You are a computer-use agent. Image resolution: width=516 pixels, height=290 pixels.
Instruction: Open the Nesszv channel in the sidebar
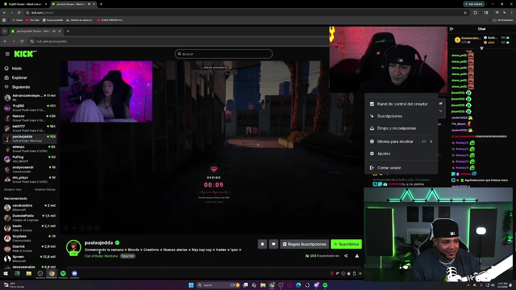(x=30, y=118)
